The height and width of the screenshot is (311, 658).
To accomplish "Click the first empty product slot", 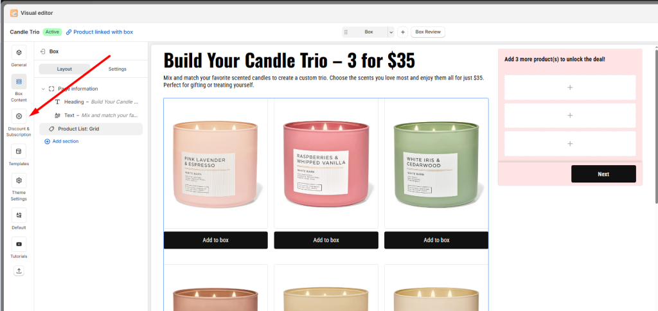I will point(570,88).
